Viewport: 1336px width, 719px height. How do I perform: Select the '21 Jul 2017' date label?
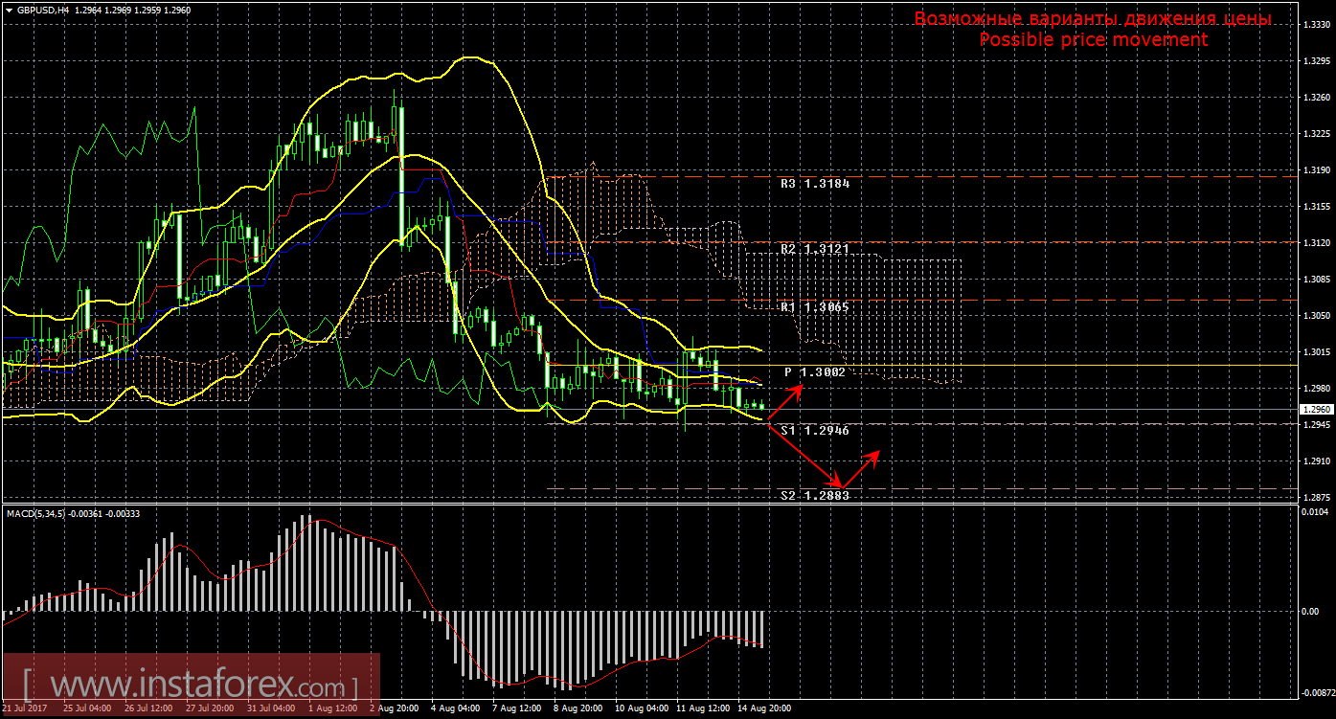pyautogui.click(x=27, y=709)
